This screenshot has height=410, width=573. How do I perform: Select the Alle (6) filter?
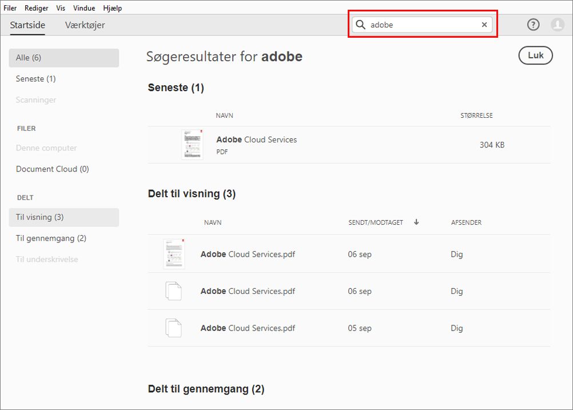coord(63,58)
